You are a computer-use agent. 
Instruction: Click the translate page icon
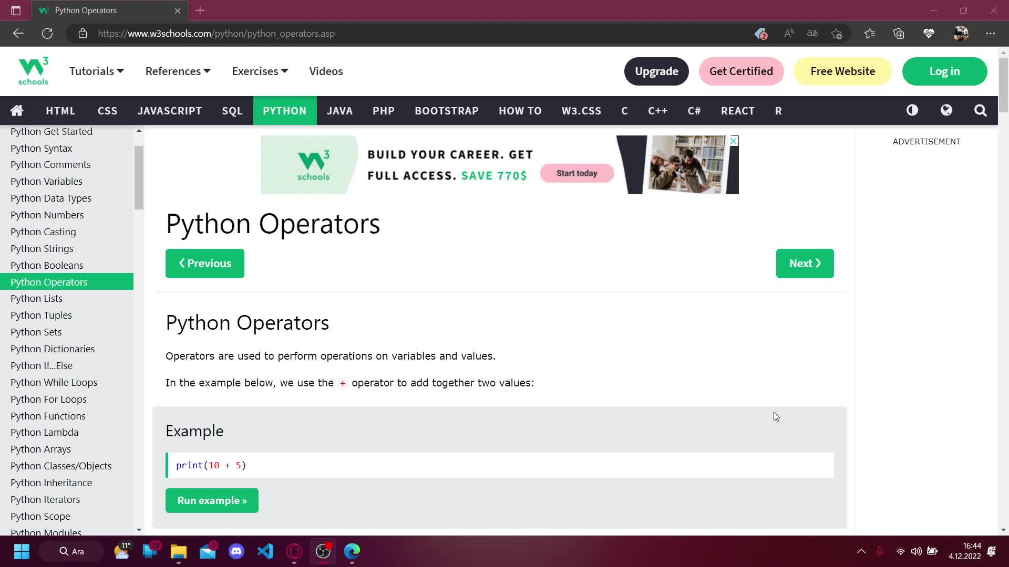[x=812, y=34]
